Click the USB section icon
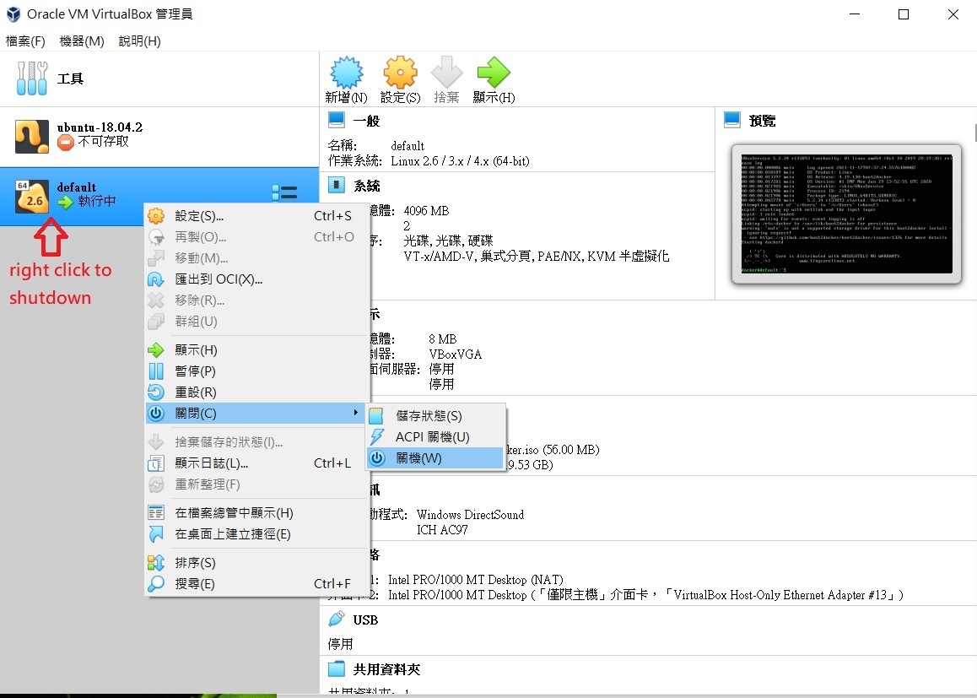Screen dimensions: 977x698 tap(337, 619)
